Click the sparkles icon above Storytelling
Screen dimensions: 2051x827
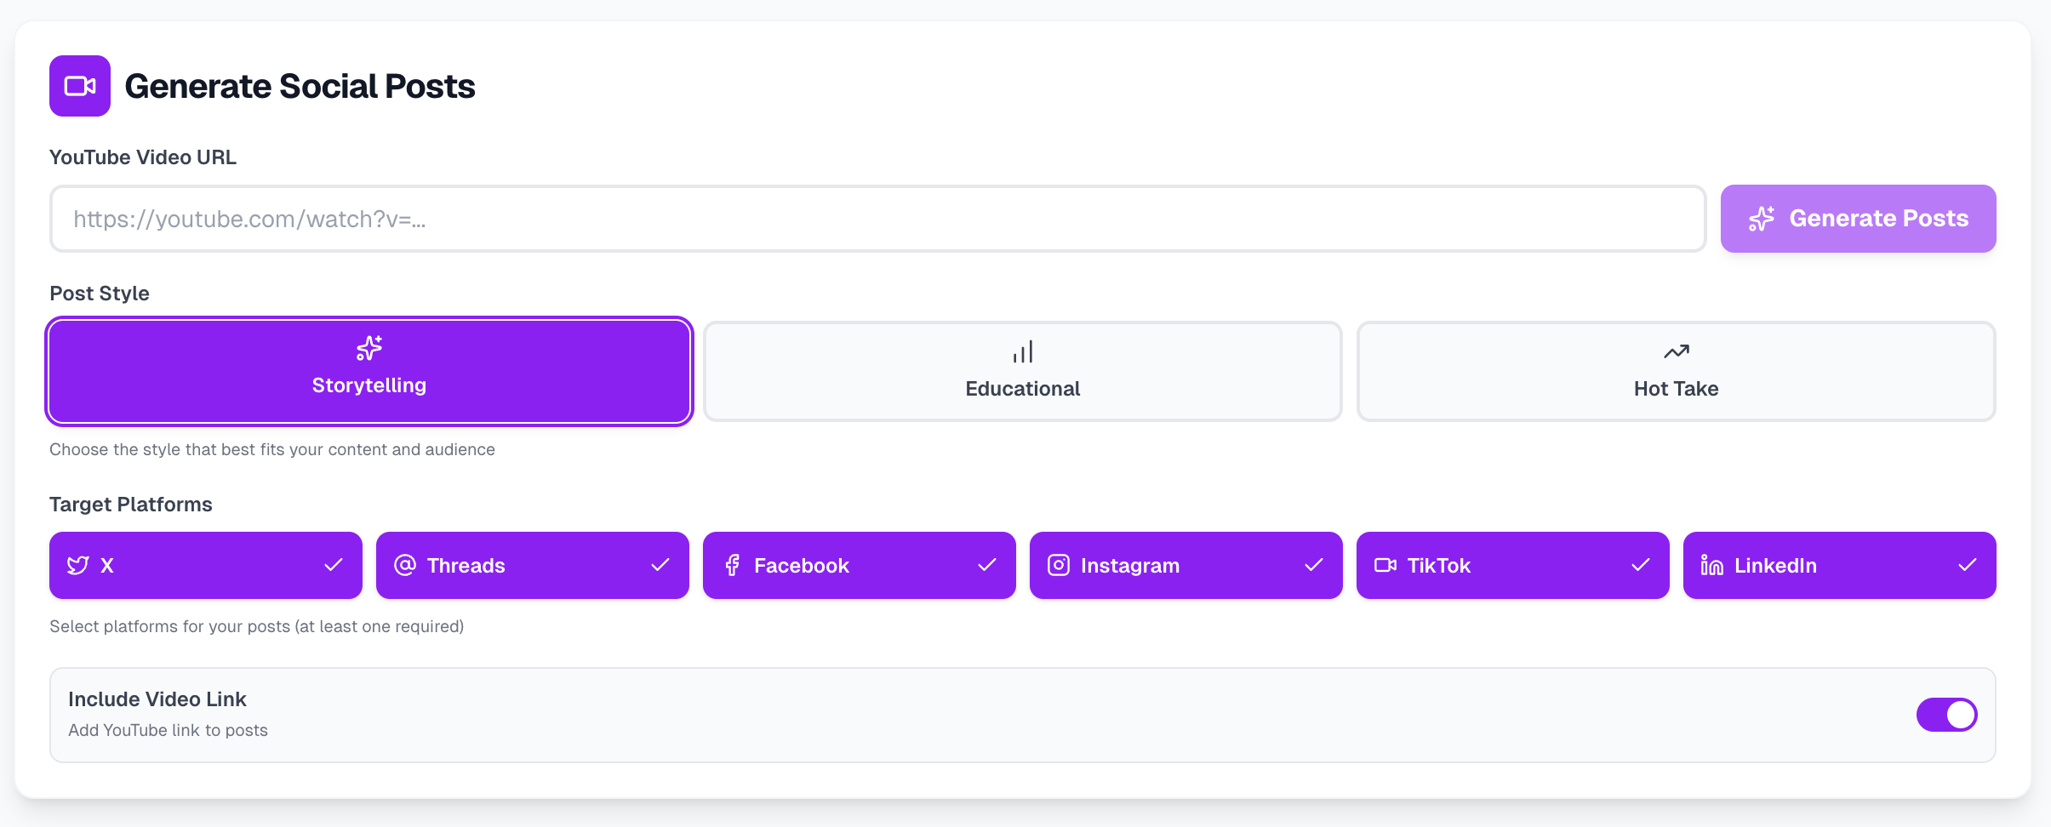[369, 348]
